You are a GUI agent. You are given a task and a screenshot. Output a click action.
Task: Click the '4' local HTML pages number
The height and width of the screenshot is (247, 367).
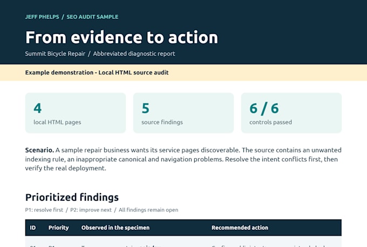point(38,108)
